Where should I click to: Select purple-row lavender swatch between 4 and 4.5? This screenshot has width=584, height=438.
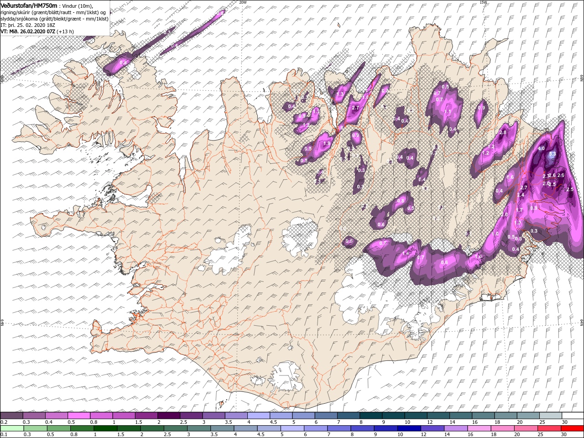[x=258, y=416]
